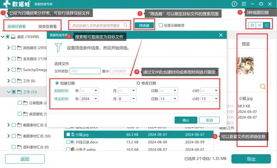Check the 片段记录.docx file checkbox
The image size is (277, 168).
click(68, 142)
